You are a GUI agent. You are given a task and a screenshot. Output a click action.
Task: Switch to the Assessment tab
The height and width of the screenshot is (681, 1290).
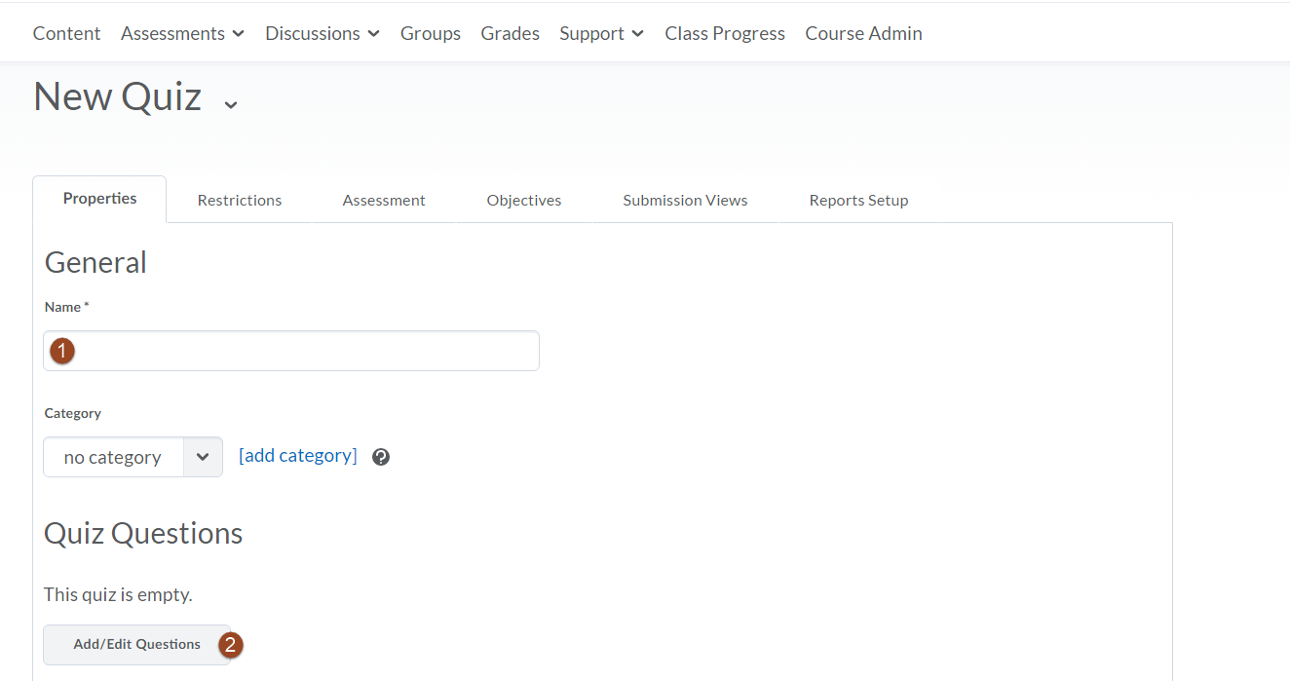point(384,200)
